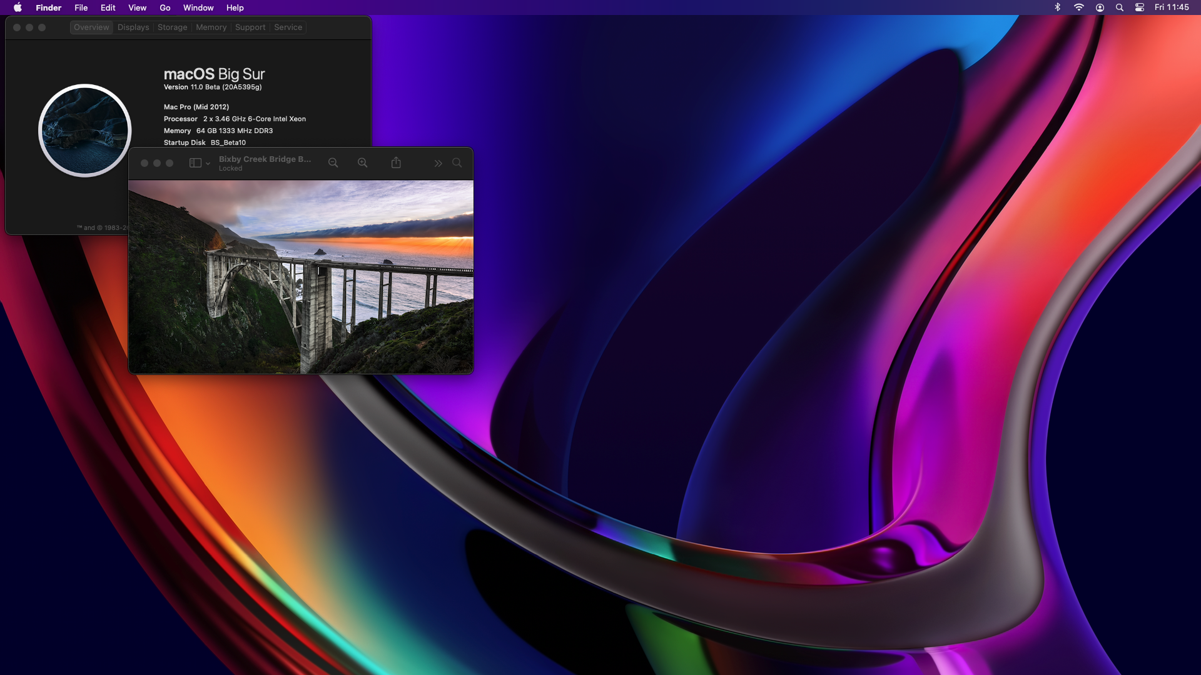Click the search icon in Preview toolbar
Viewport: 1201px width, 675px height.
pos(457,163)
